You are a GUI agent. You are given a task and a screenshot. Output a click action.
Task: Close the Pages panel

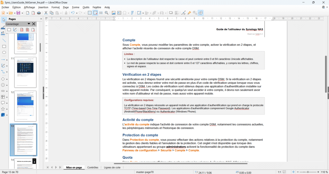[x=41, y=19]
